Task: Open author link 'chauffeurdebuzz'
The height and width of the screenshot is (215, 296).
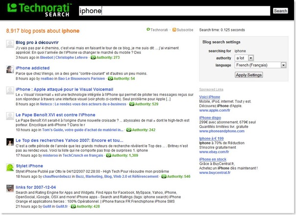Action: (57, 176)
